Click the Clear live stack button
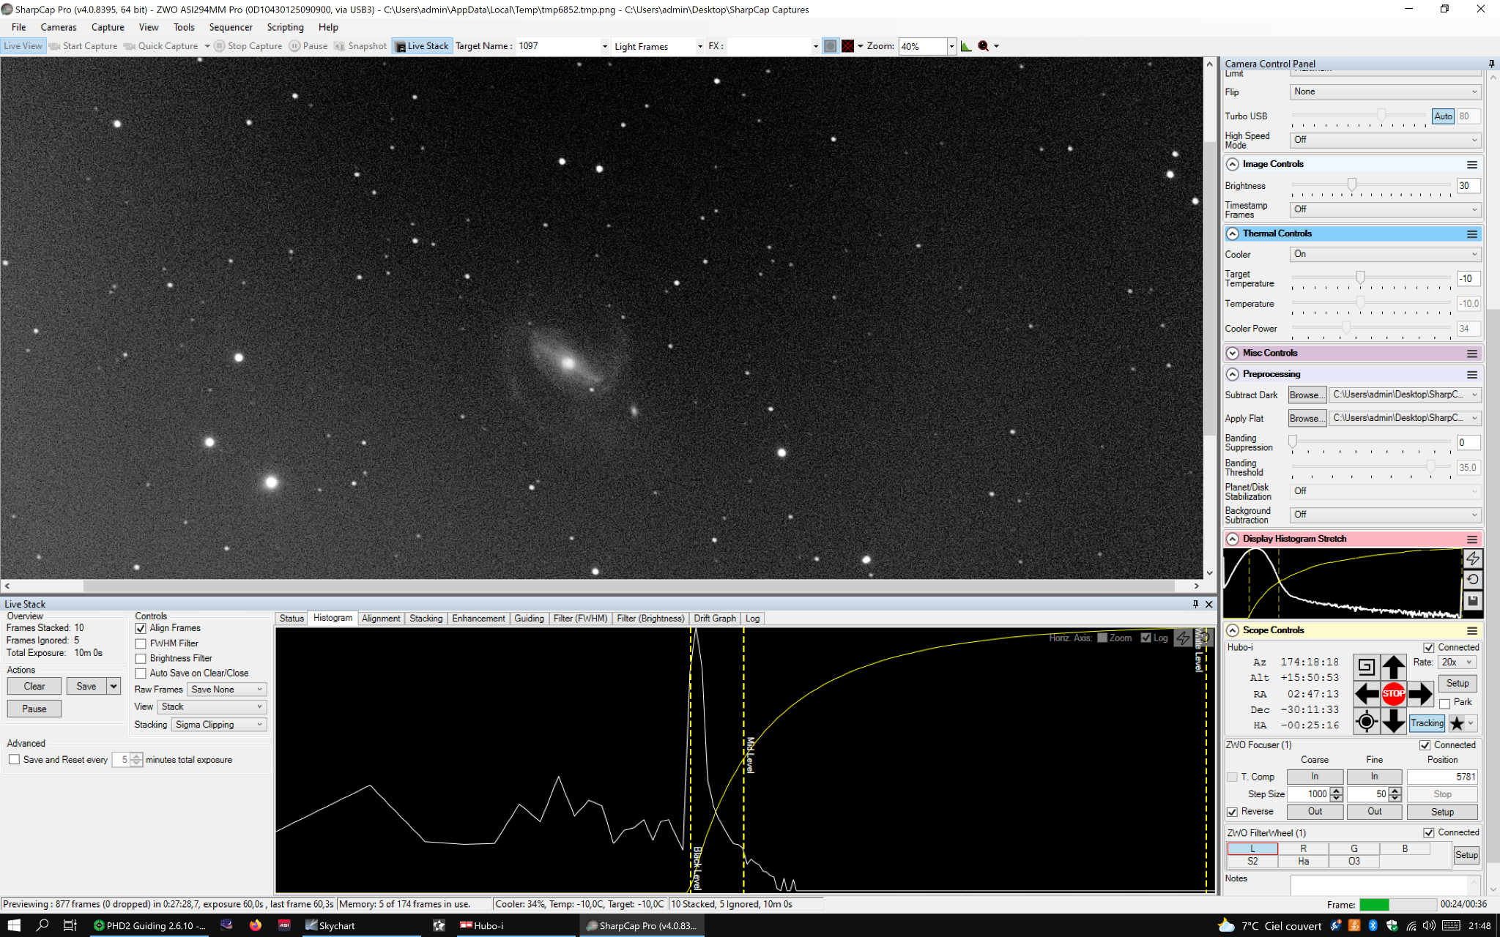The image size is (1500, 937). (x=34, y=686)
